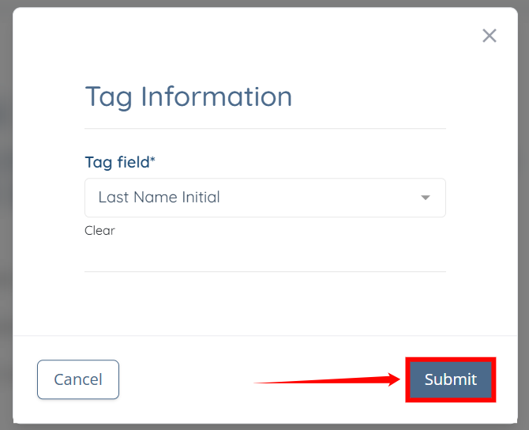Viewport: 529px width, 430px height.
Task: Click the dropdown arrow in Tag field
Action: coord(426,198)
